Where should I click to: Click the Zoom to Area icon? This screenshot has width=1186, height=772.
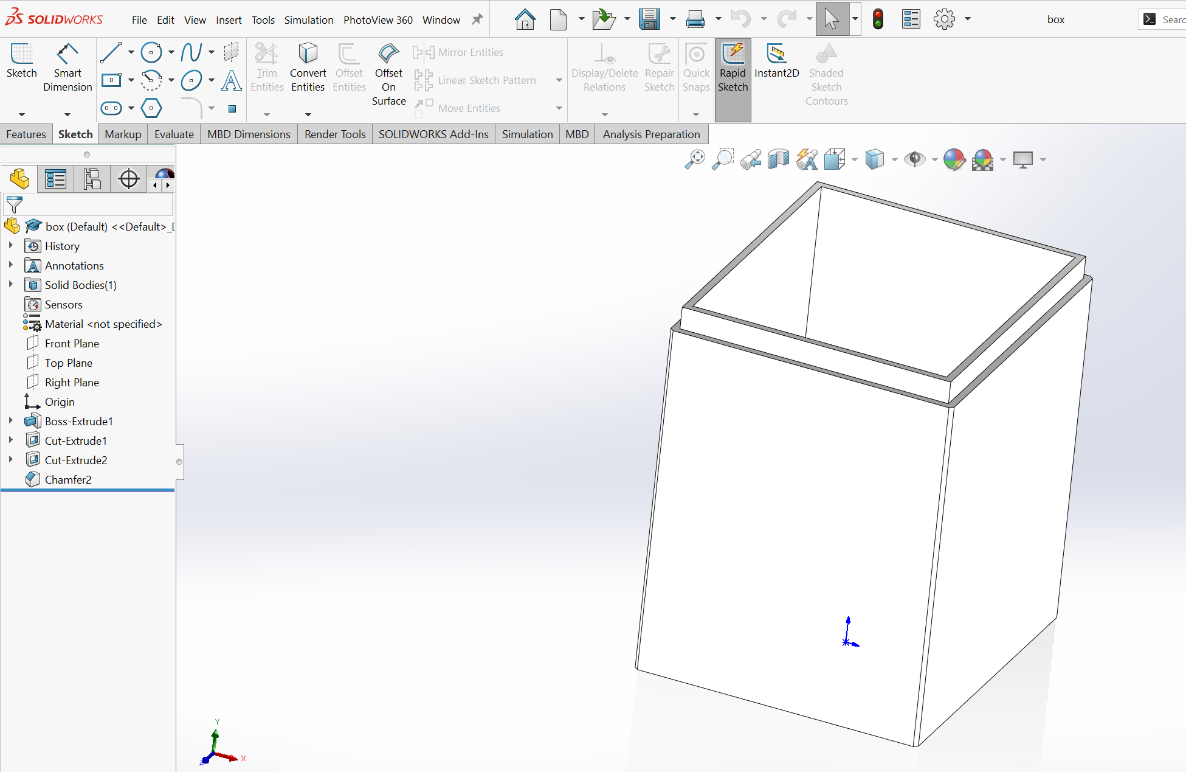(x=723, y=159)
